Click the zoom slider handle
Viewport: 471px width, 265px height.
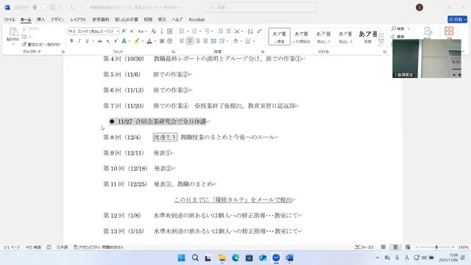point(436,247)
